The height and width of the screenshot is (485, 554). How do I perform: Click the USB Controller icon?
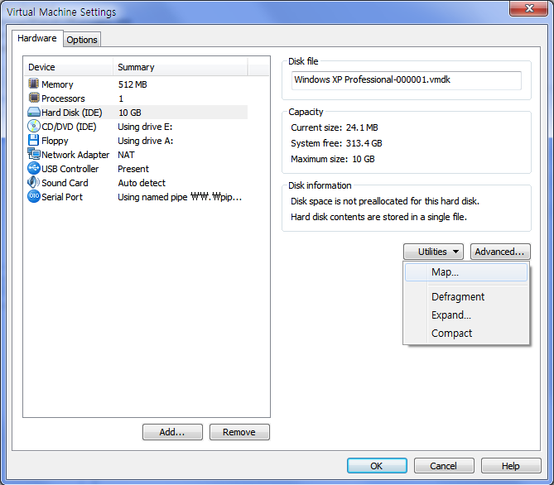tap(34, 168)
